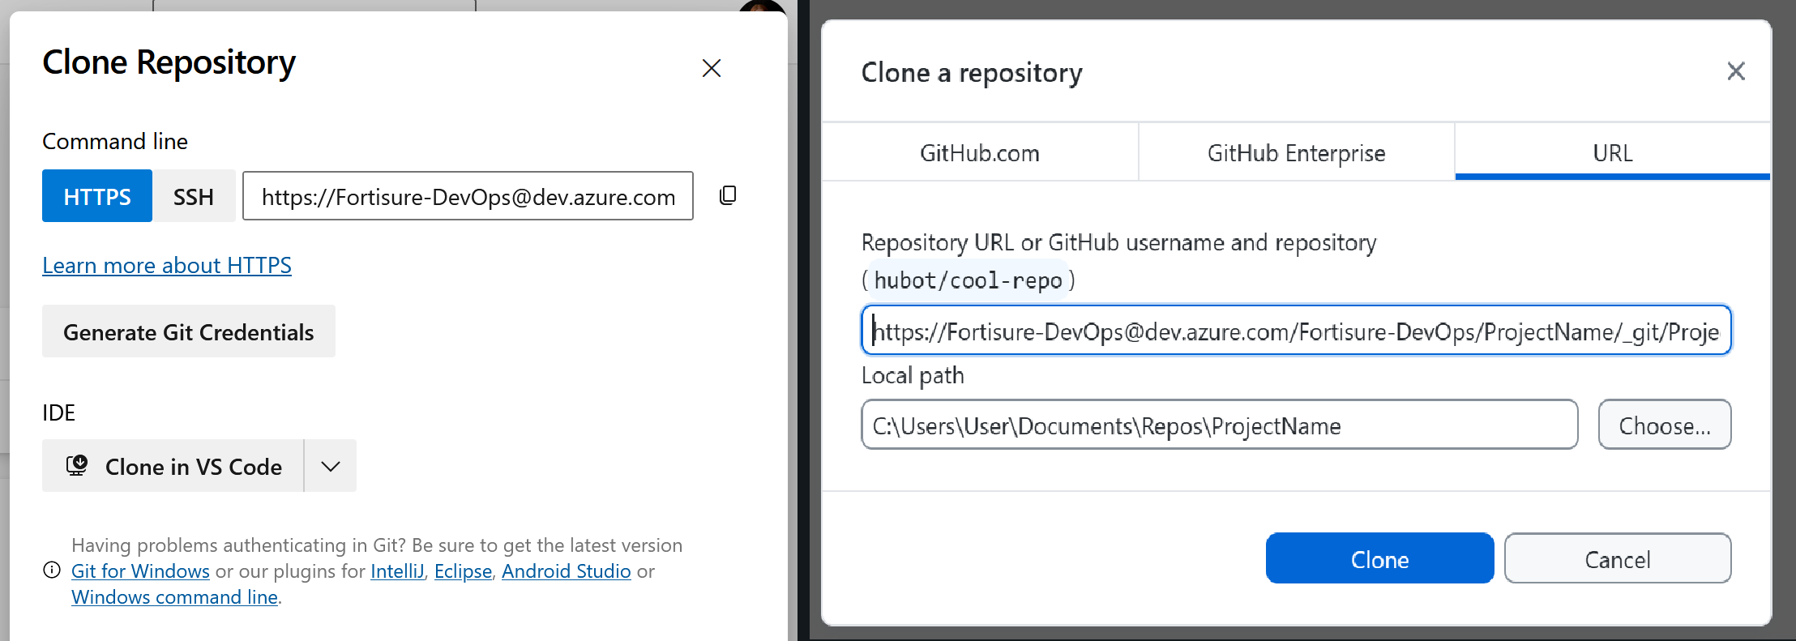Click inside the Local path field
1796x641 pixels.
click(1219, 425)
